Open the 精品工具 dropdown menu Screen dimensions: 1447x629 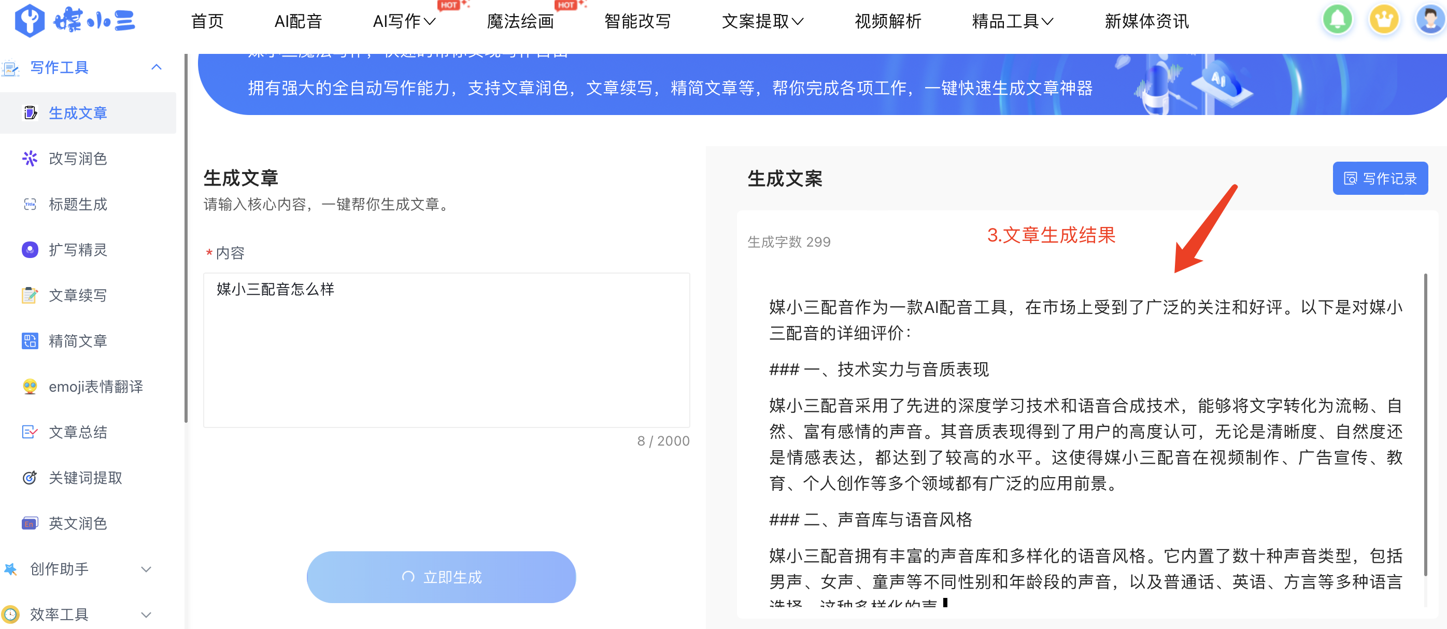[x=1013, y=21]
